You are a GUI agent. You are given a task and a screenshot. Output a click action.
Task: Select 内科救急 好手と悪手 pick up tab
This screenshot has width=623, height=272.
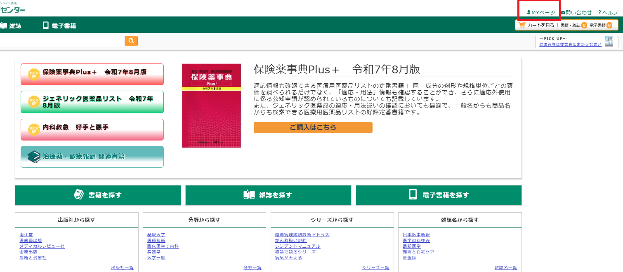click(92, 129)
